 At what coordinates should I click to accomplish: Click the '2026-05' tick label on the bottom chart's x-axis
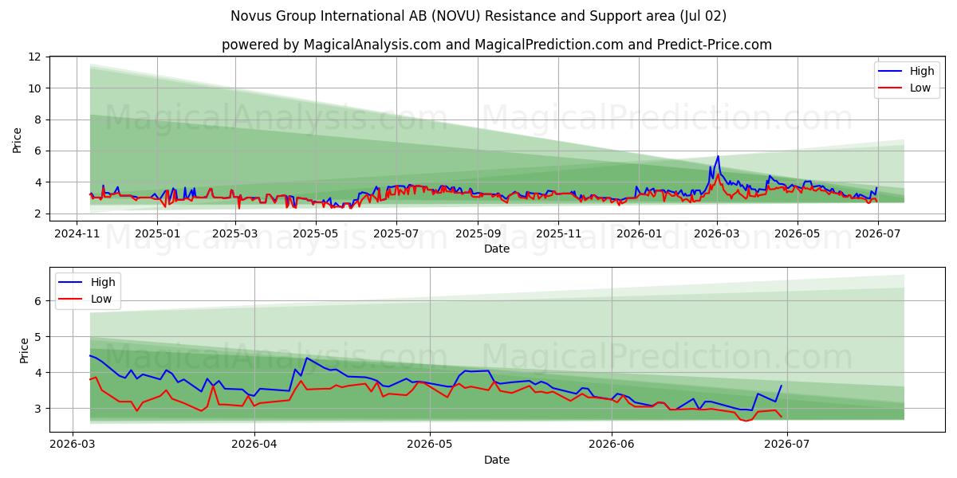[x=430, y=444]
